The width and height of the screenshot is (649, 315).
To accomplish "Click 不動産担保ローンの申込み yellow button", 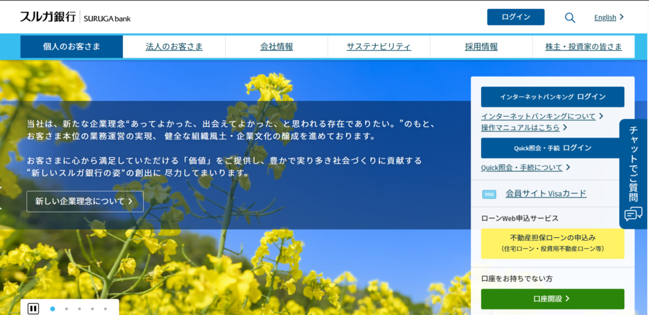I will (x=553, y=244).
